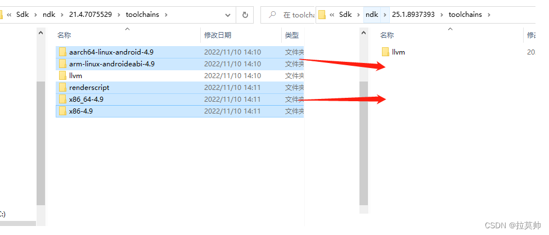The image size is (549, 235).
Task: Open the aarch64-linux-android-4.9 folder icon
Action: [62, 52]
